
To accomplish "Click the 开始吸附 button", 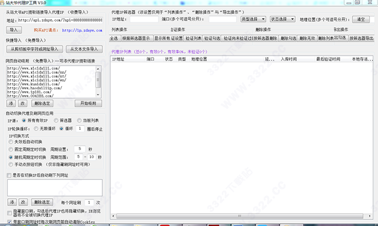I will tap(88, 103).
